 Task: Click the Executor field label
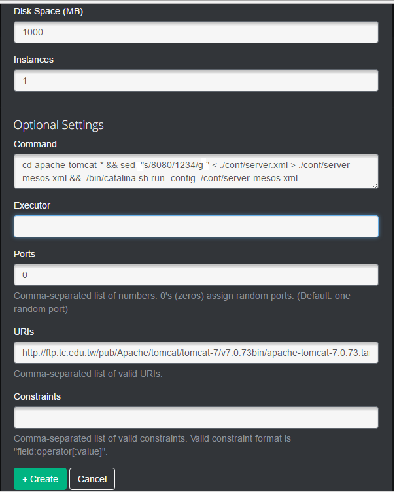point(32,205)
